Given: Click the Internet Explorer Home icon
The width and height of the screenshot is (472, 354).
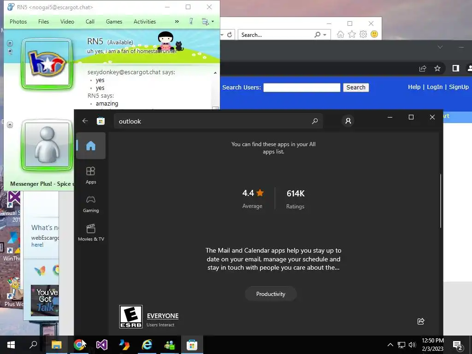Looking at the screenshot, I should [x=341, y=34].
